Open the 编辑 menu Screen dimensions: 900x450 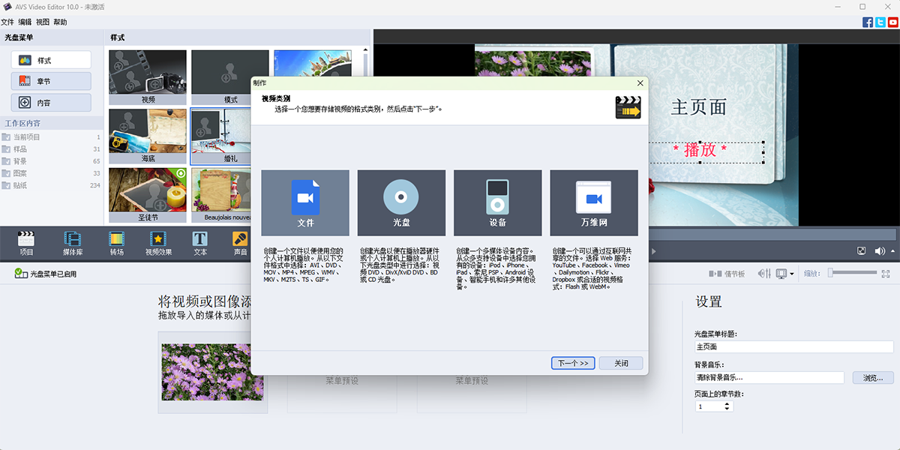(x=26, y=22)
